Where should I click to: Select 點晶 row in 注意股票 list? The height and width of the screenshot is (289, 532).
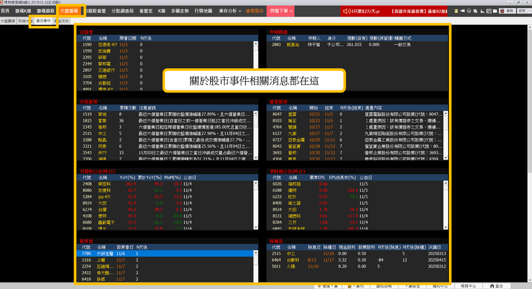(x=165, y=140)
